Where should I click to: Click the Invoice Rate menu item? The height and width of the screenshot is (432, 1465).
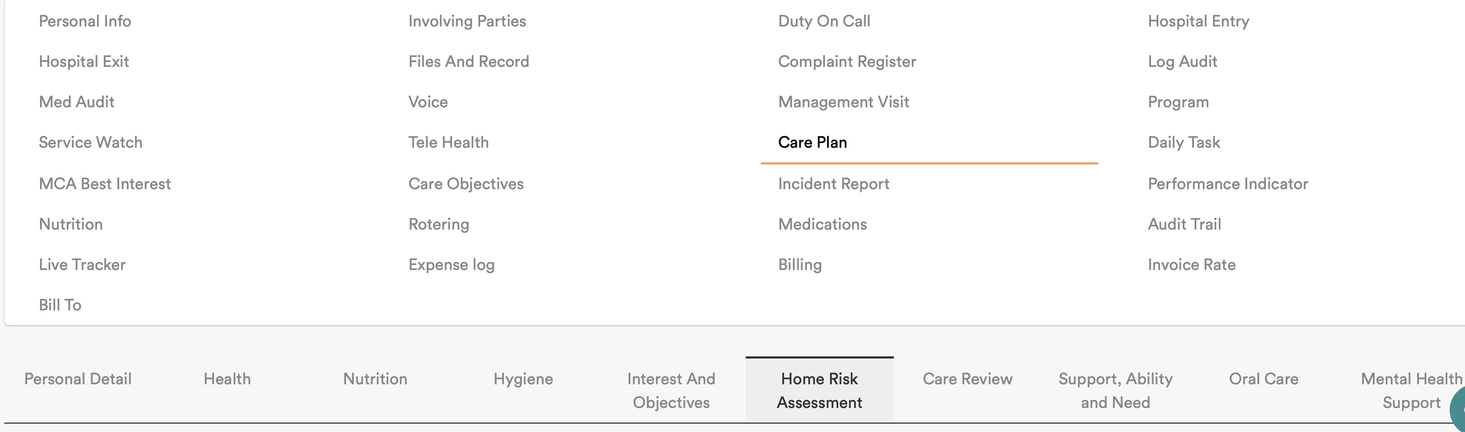[x=1191, y=264]
